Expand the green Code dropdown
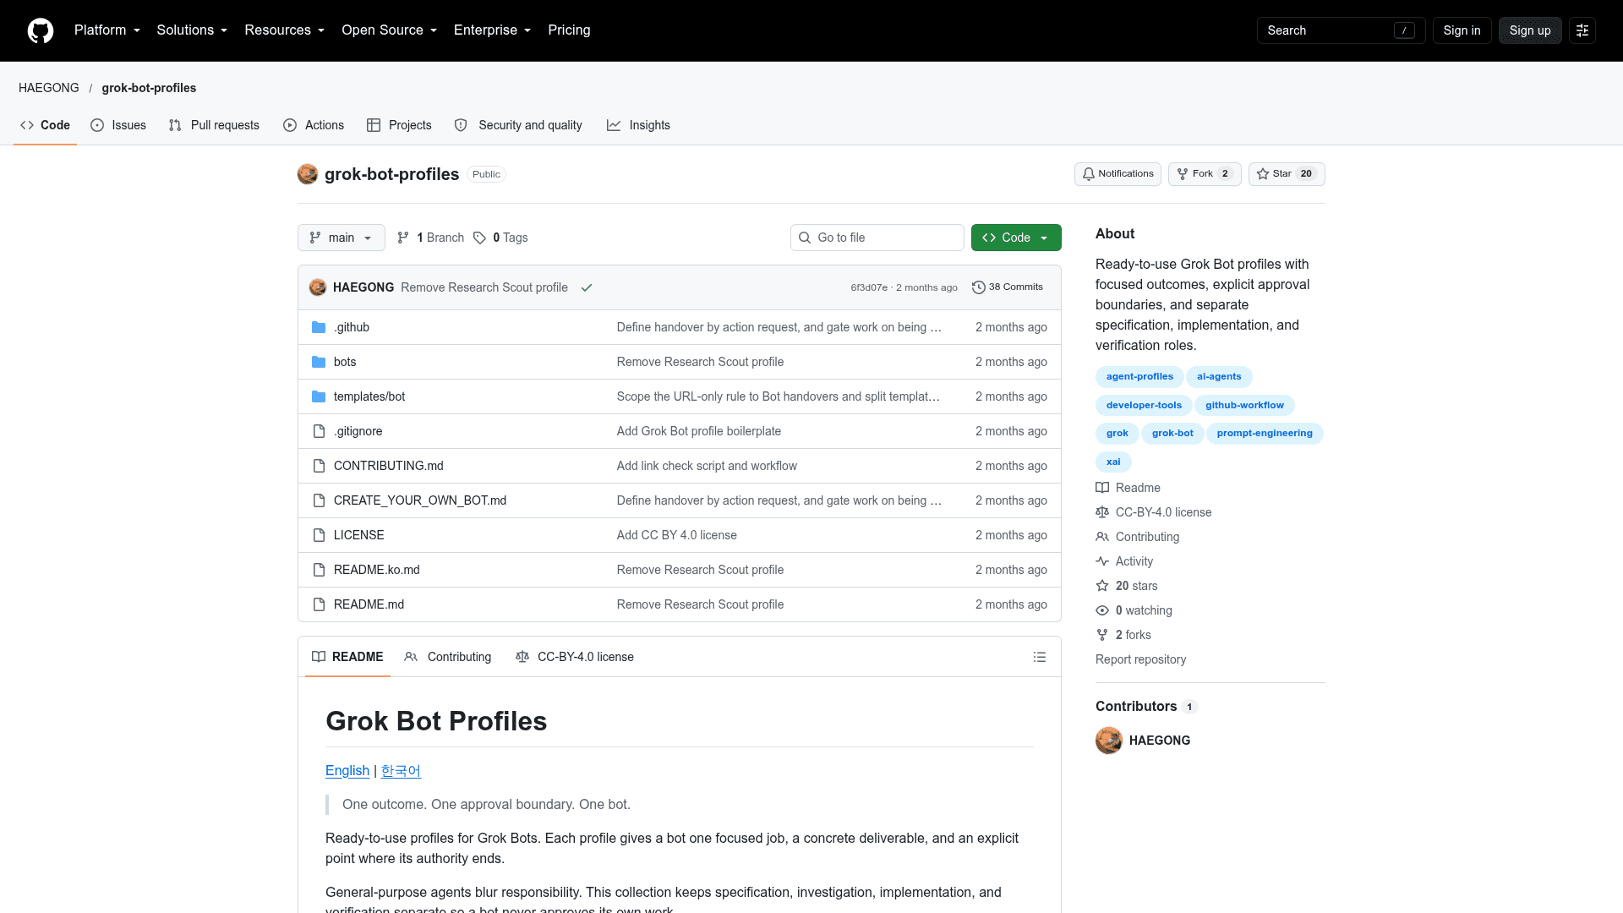Screen dimensions: 1623x913 (x=1016, y=238)
